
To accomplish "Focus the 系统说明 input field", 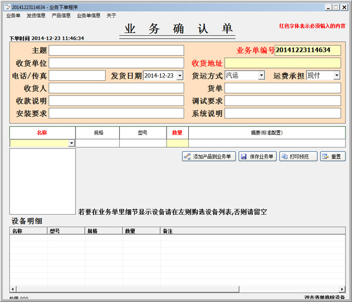I will click(x=283, y=113).
